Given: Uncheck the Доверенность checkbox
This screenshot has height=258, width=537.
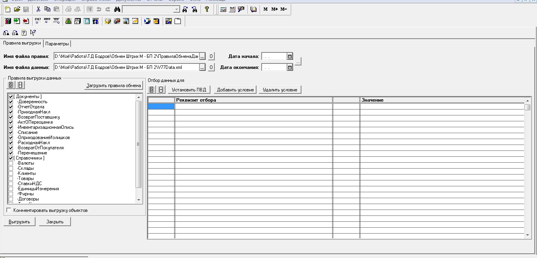Looking at the screenshot, I should pos(11,102).
